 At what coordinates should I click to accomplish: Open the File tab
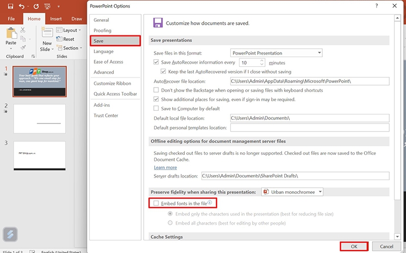click(x=11, y=19)
